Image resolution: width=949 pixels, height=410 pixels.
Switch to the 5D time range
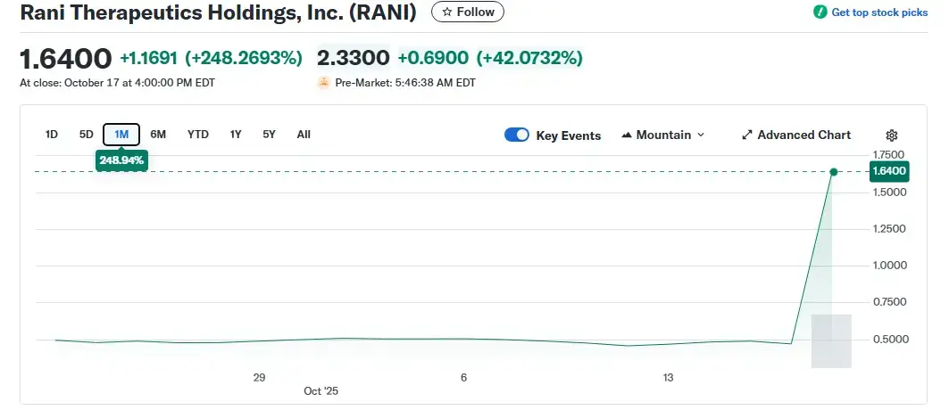86,135
